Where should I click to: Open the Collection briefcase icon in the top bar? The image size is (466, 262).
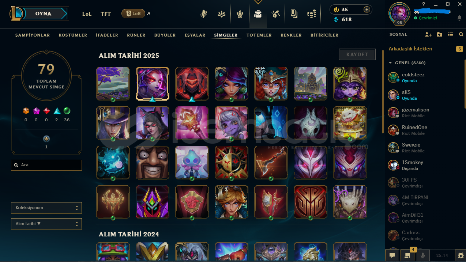point(258,14)
